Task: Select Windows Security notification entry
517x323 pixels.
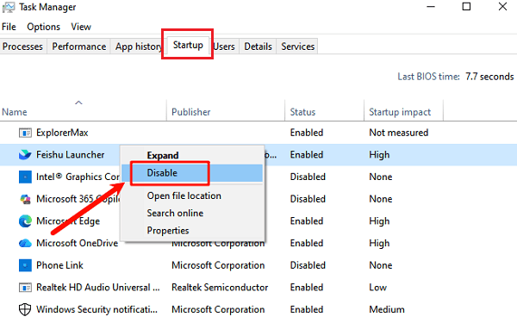Action: (x=97, y=309)
